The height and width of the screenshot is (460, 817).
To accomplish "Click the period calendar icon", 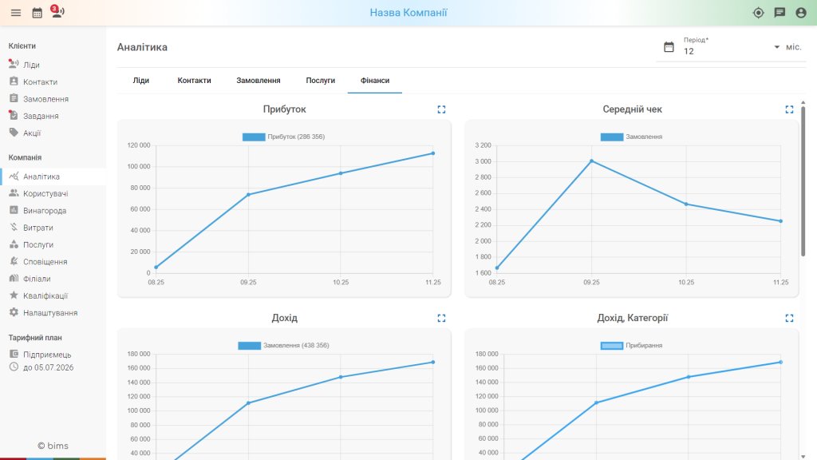I will 669,47.
